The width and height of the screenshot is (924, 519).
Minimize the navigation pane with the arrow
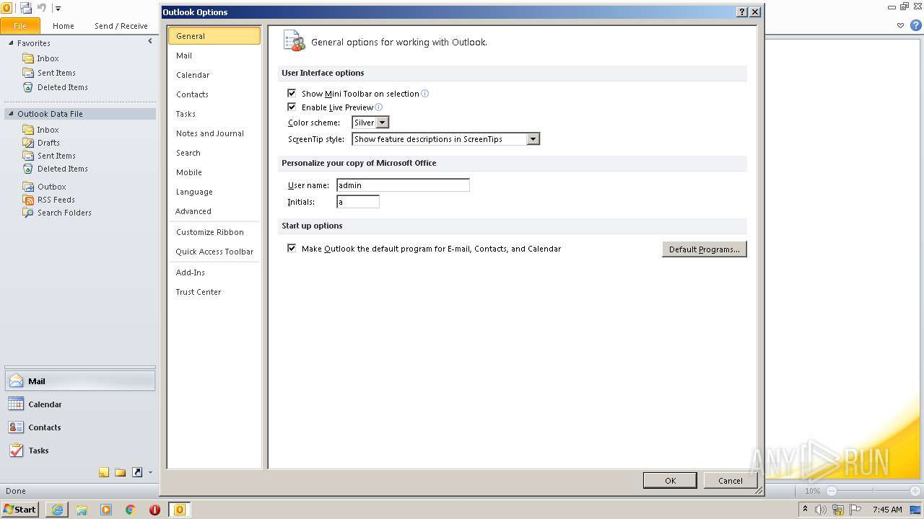click(x=150, y=42)
